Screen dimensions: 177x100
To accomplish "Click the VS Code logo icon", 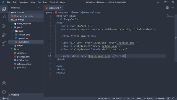I will click(3, 2).
